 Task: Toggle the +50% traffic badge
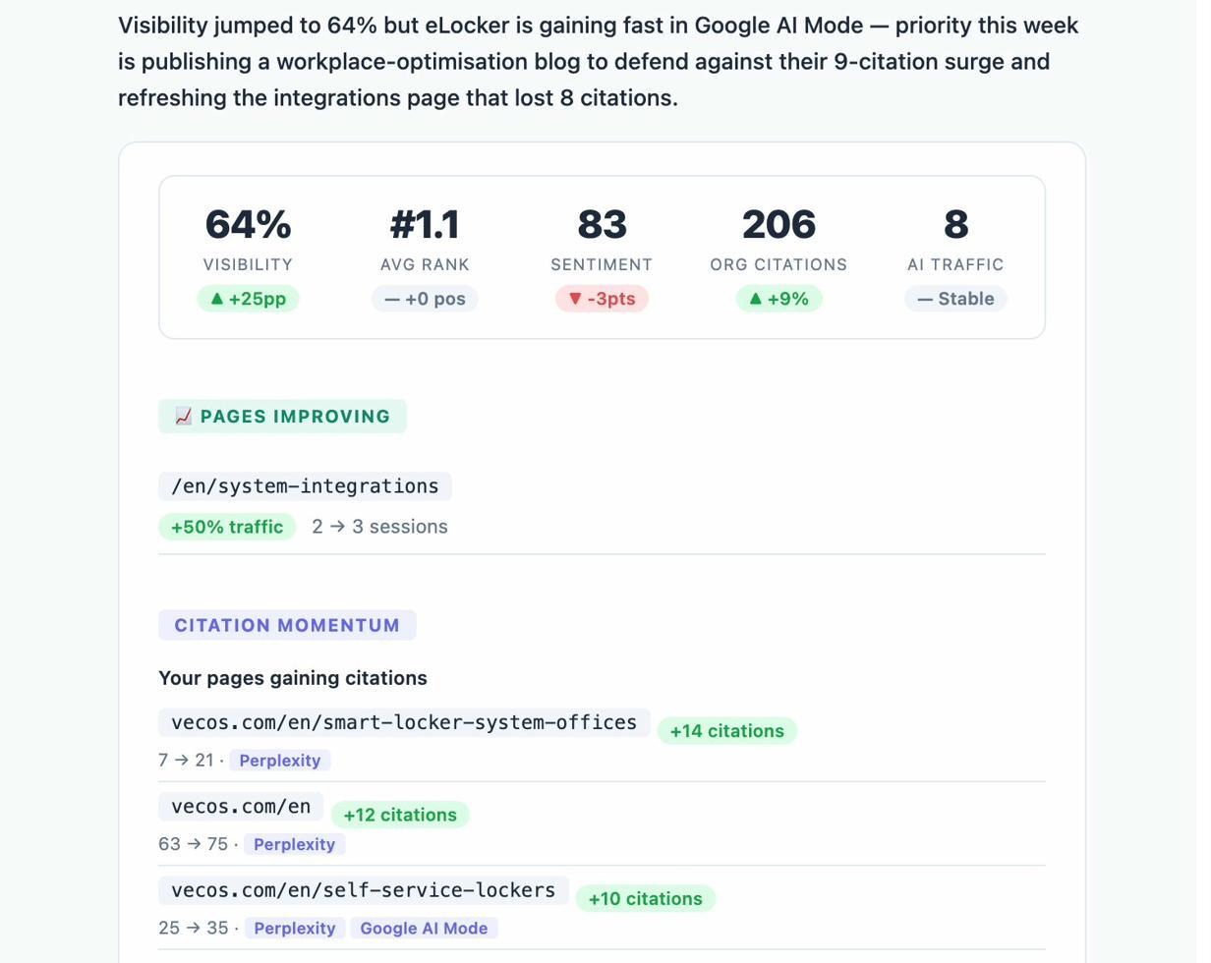pos(227,527)
